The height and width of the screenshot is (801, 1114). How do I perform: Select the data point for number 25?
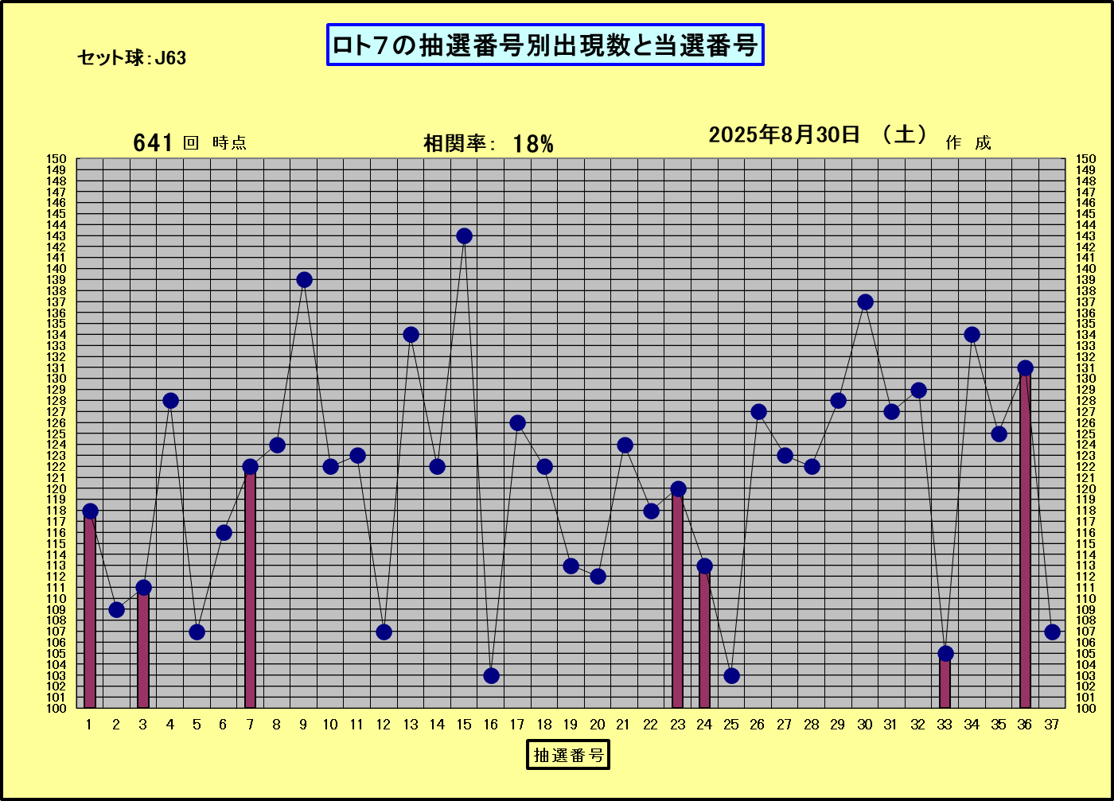[731, 675]
